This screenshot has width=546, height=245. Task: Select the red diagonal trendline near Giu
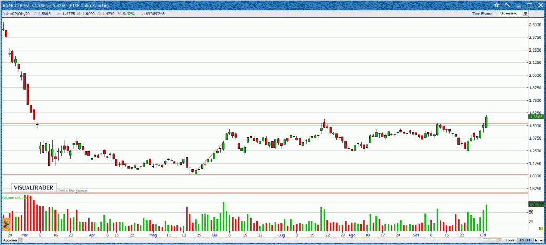coord(210,157)
